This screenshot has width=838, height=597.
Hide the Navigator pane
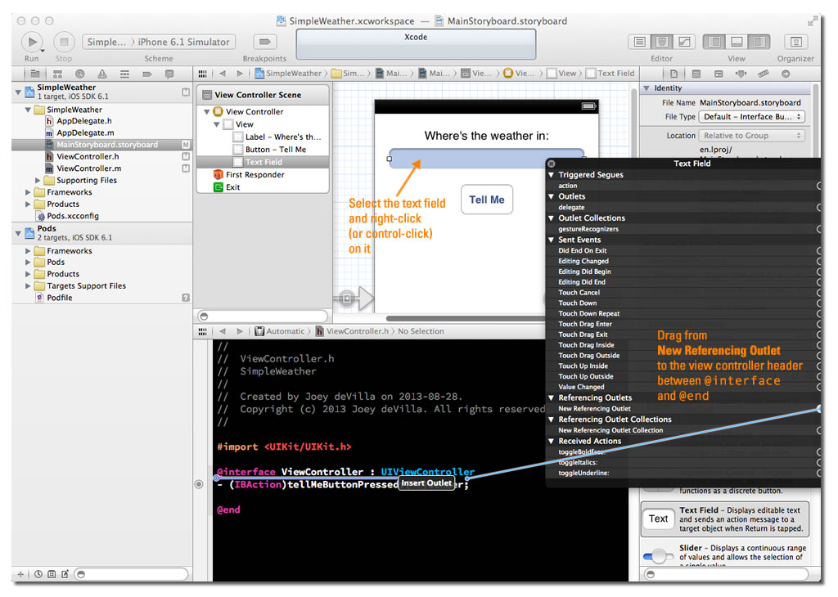click(x=714, y=42)
